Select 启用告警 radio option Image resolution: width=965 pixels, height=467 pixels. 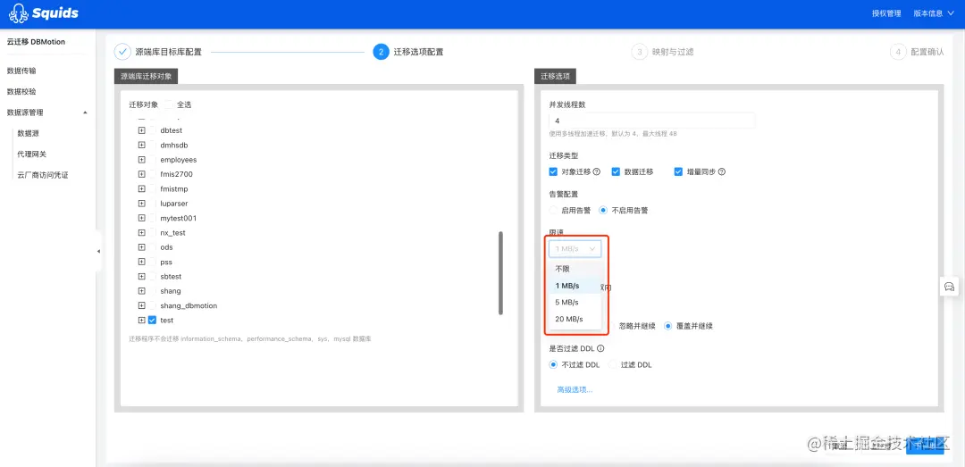click(x=553, y=210)
